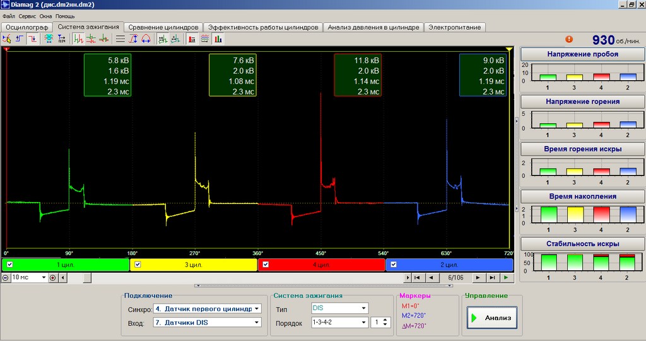Click the wavy lines trend icon
Viewport: 646px width, 341px height.
point(205,39)
